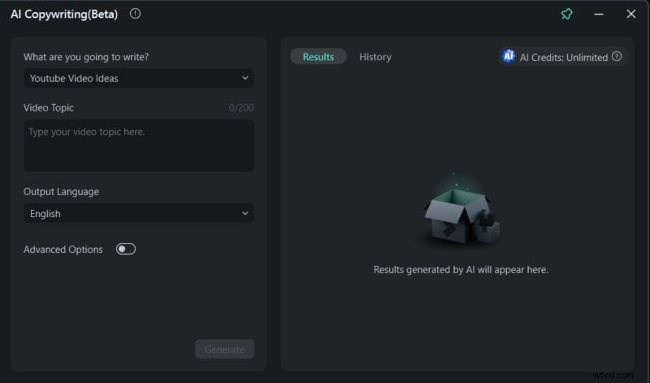The width and height of the screenshot is (650, 383).
Task: Select the Results tab
Action: point(318,57)
